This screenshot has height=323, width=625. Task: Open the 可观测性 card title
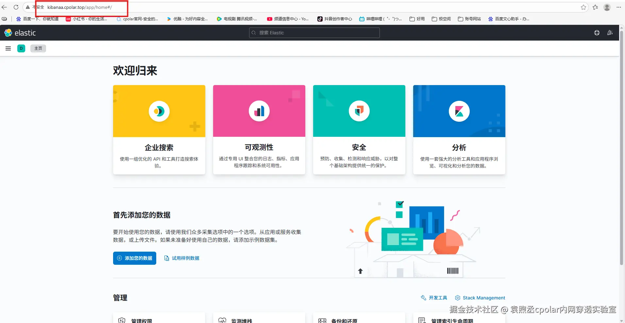[259, 148]
